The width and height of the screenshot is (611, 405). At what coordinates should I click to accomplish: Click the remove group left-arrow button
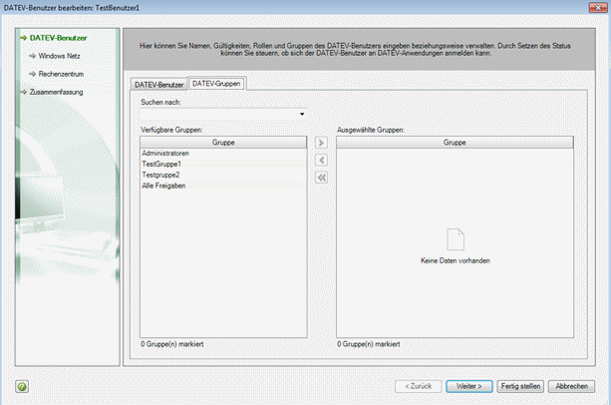point(321,161)
